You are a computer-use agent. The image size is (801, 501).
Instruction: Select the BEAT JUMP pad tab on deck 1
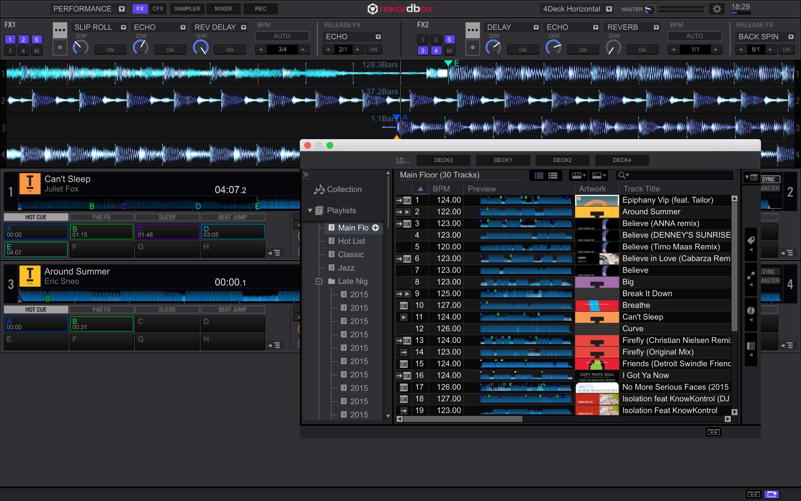coord(233,217)
